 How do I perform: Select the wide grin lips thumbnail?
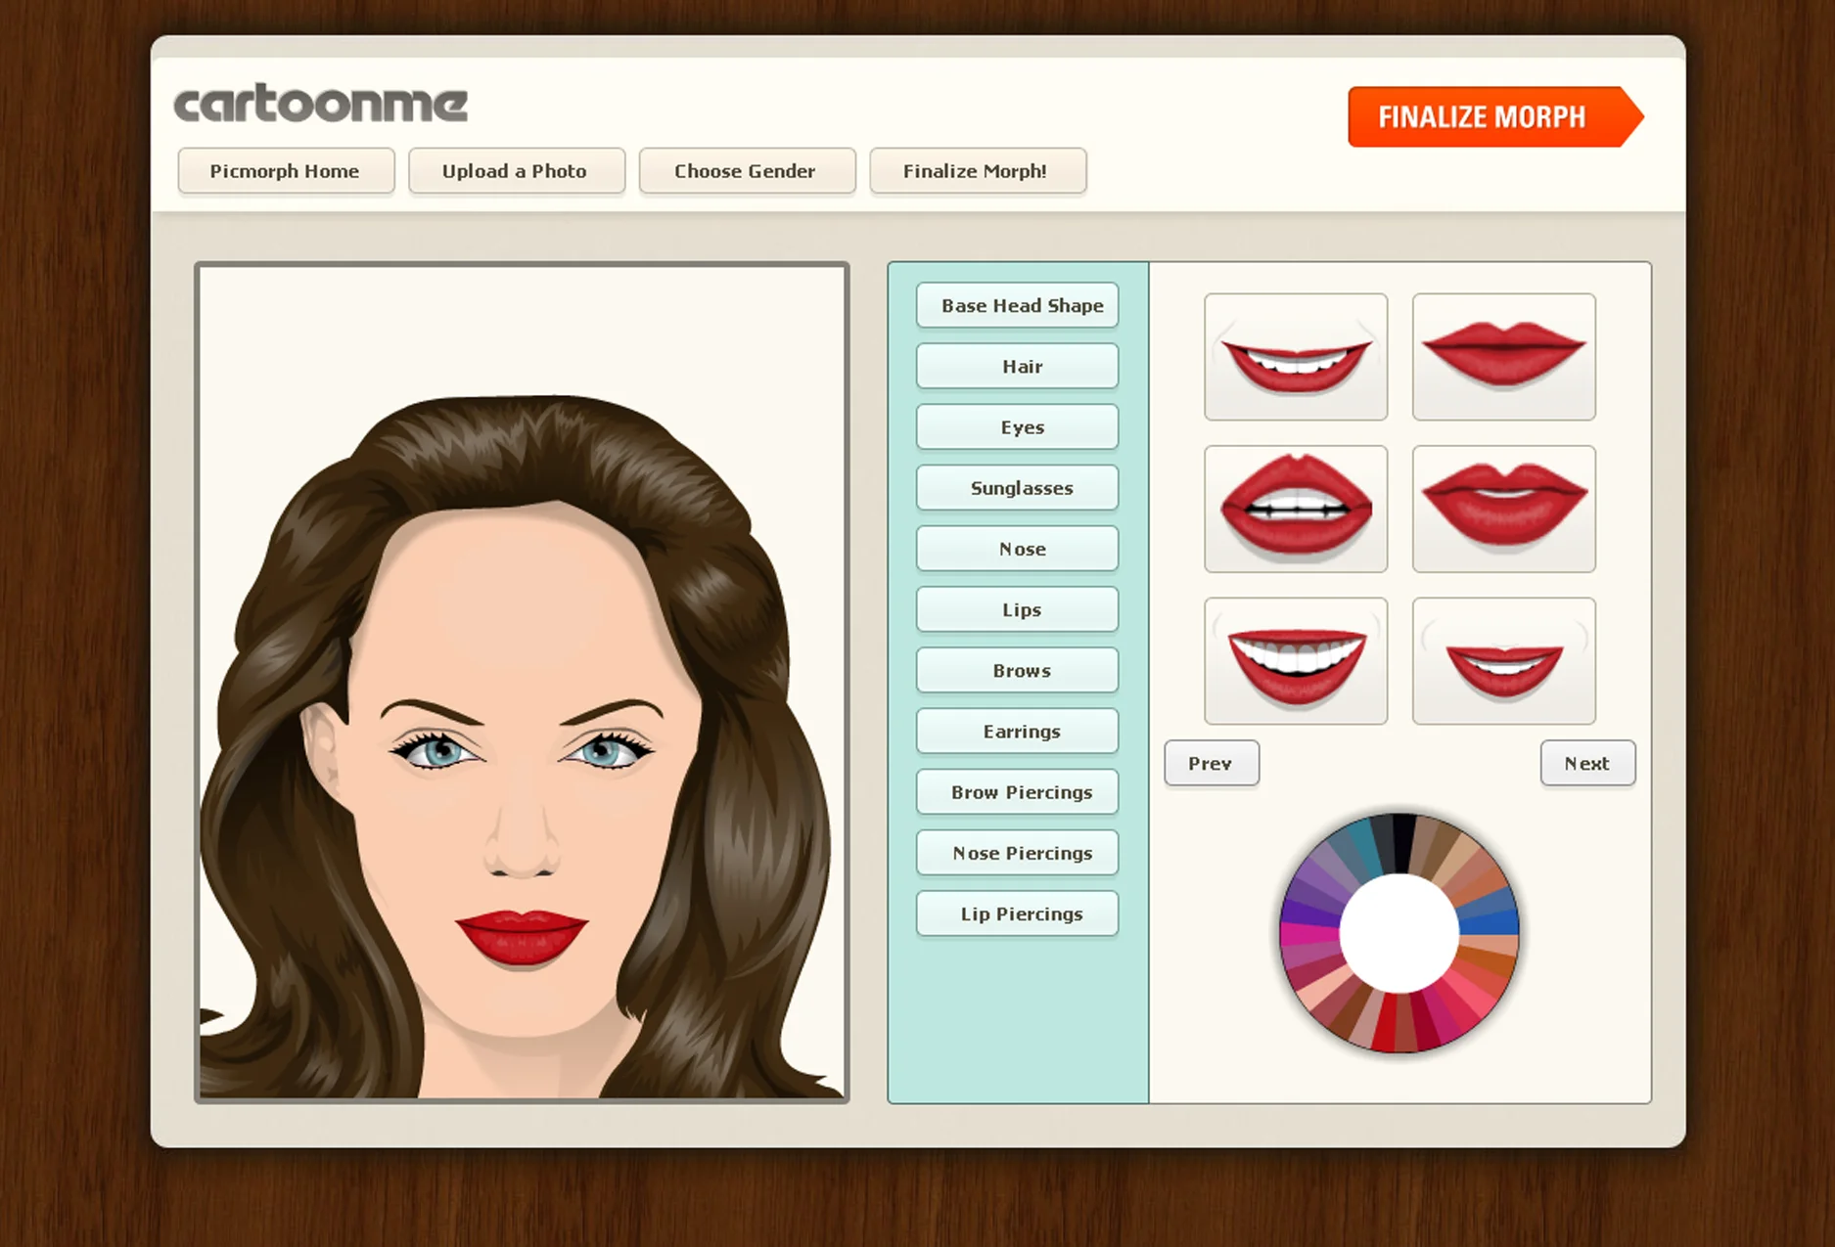pos(1296,660)
